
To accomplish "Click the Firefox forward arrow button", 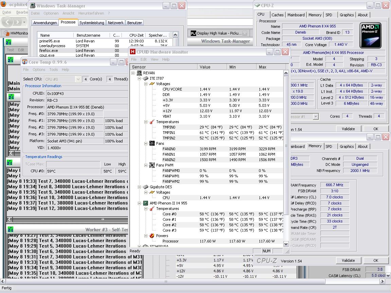I will coord(17,22).
